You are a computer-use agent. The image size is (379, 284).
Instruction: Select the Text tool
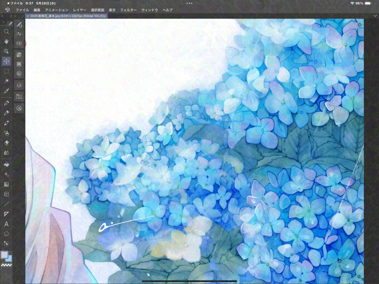click(x=6, y=224)
